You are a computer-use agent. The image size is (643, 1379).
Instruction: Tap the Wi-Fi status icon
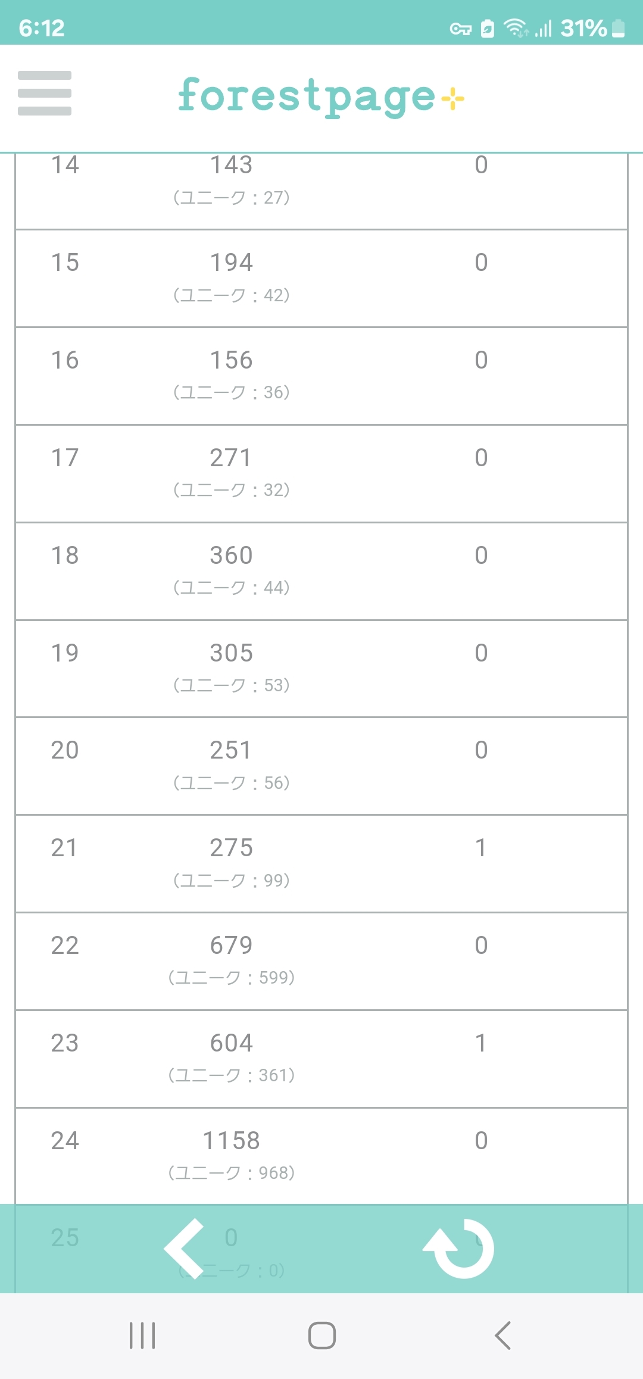[x=516, y=28]
